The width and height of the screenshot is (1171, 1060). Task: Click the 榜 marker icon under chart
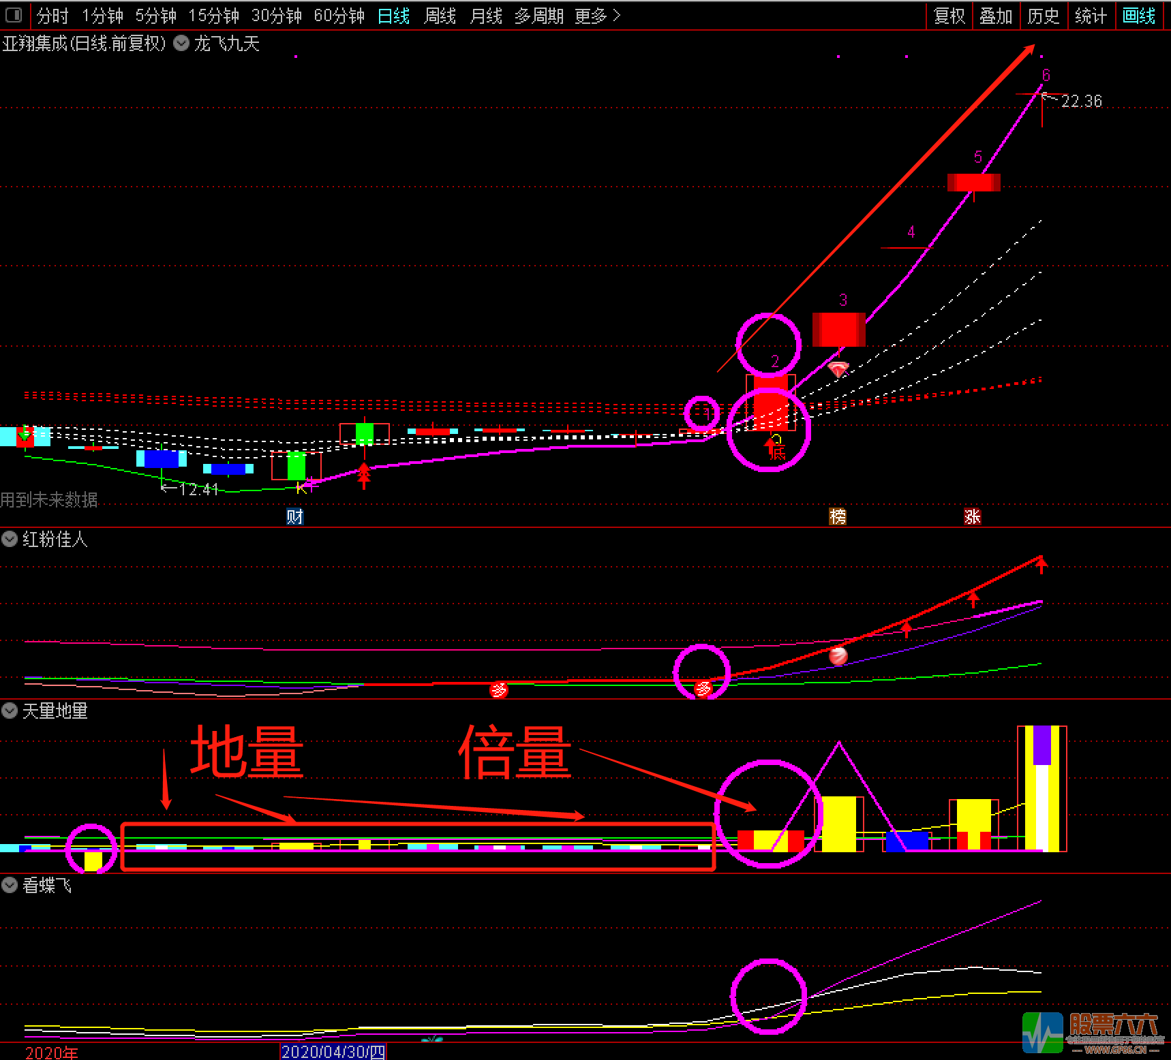(x=838, y=516)
